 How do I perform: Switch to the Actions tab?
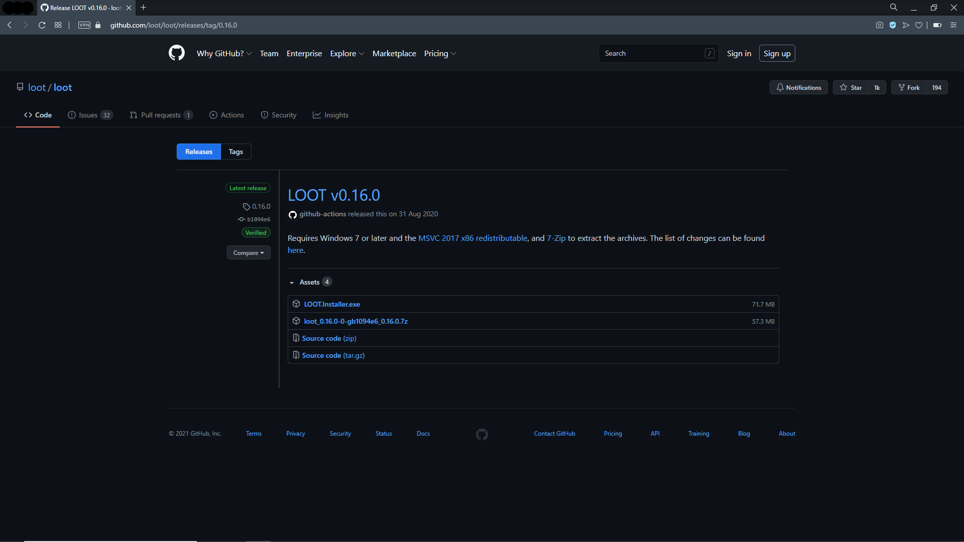pyautogui.click(x=226, y=115)
